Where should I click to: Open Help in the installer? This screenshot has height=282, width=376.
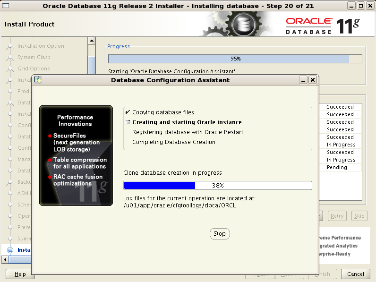(20, 274)
